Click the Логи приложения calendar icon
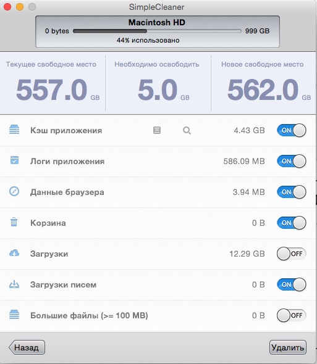 point(14,160)
